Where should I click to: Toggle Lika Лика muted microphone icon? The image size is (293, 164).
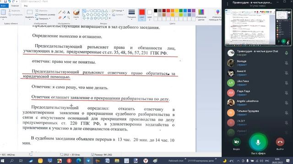tap(286, 83)
